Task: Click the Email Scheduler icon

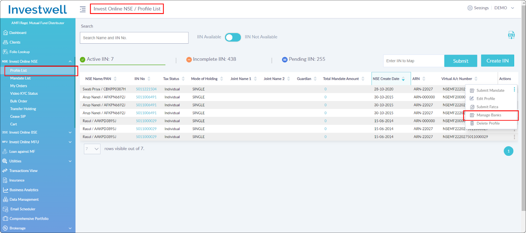Action: click(x=5, y=209)
